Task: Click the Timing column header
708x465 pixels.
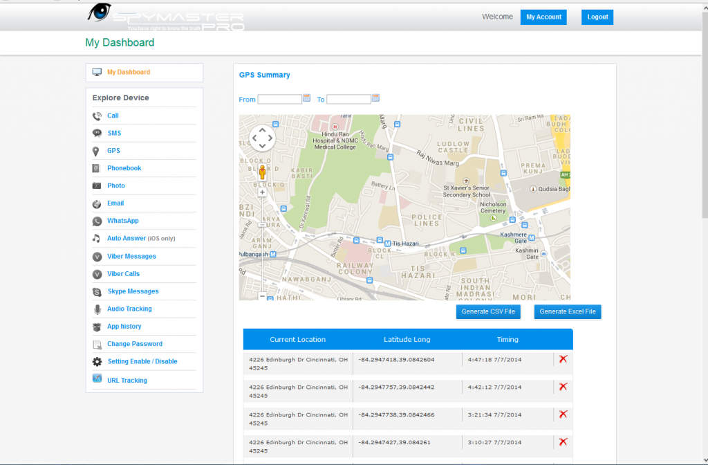Action: click(507, 339)
